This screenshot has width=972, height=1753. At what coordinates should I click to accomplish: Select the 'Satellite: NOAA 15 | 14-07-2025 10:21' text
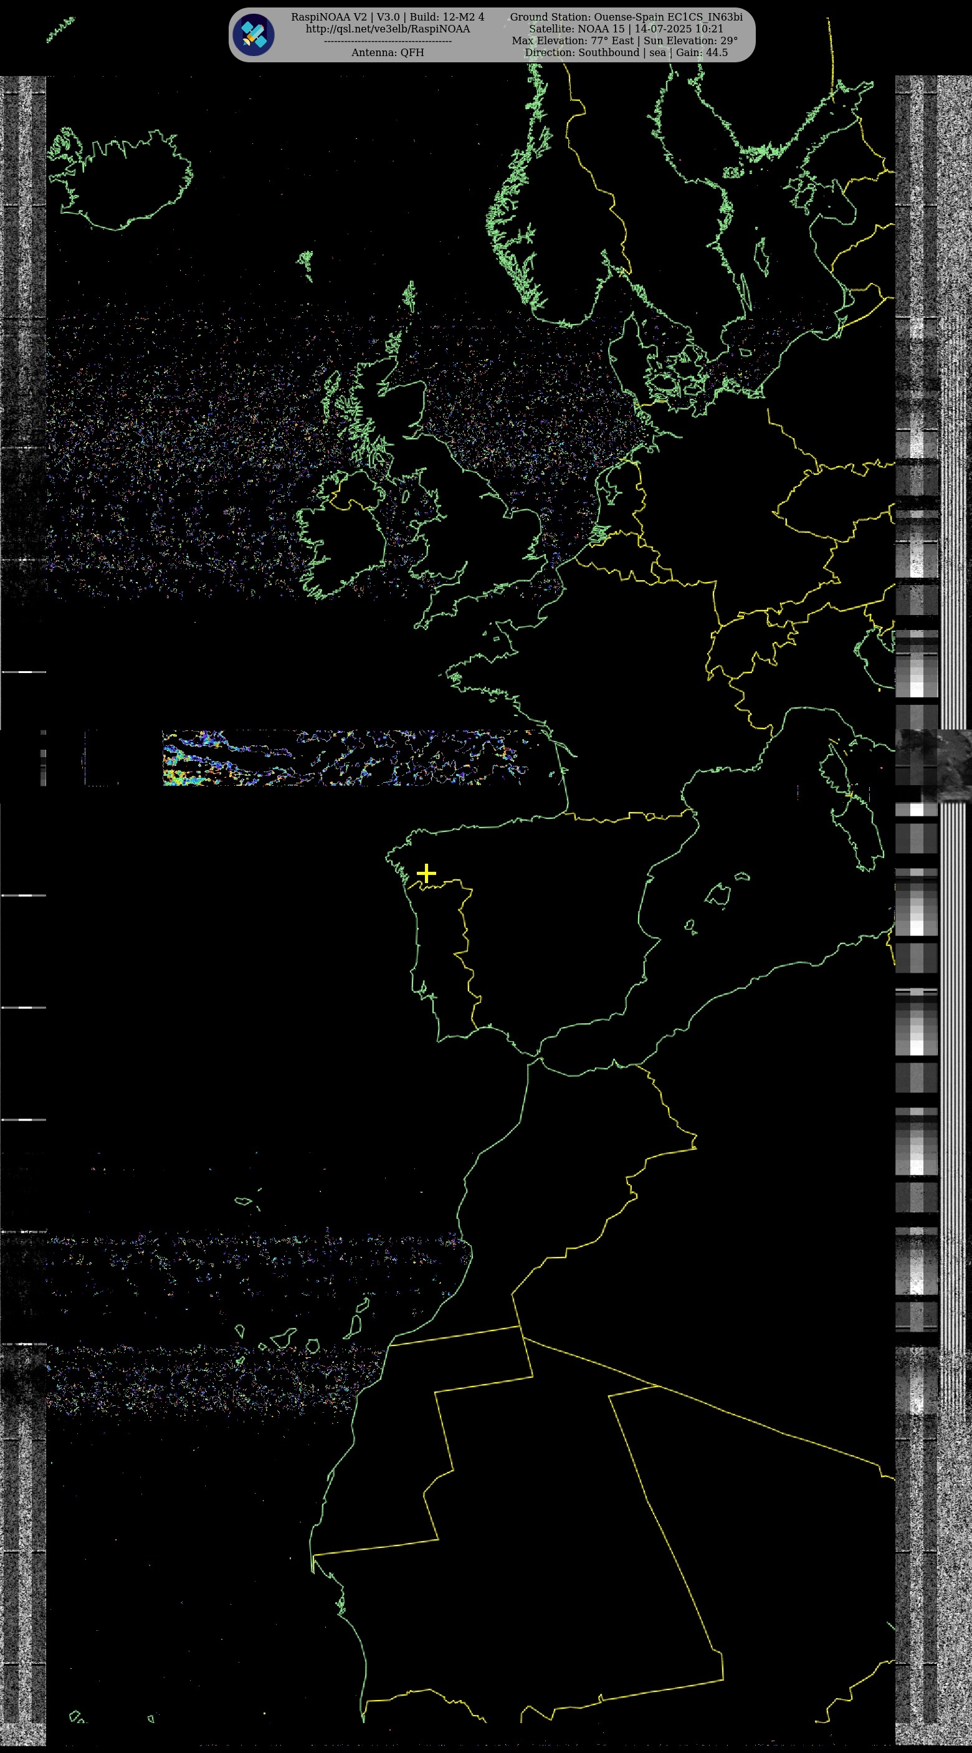tap(626, 29)
